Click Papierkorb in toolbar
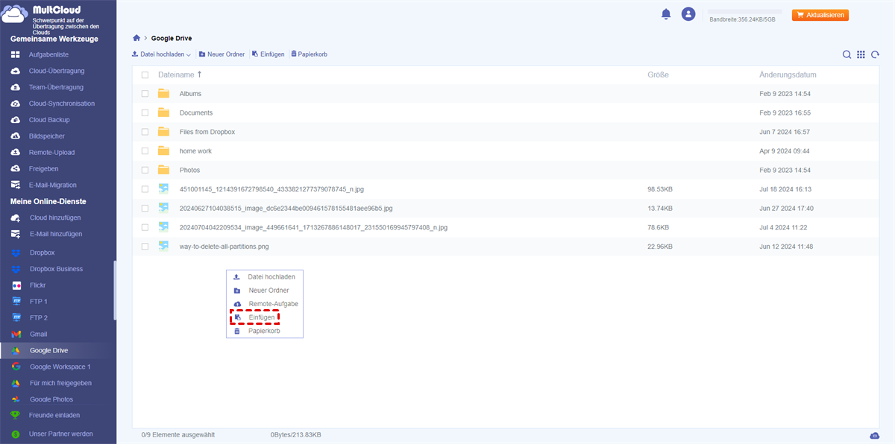The image size is (895, 444). point(309,54)
